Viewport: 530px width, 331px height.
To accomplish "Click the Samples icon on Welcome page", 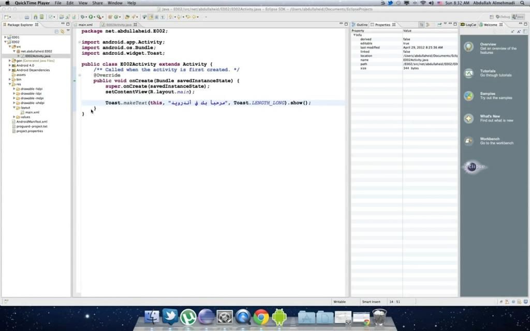I will 469,96.
